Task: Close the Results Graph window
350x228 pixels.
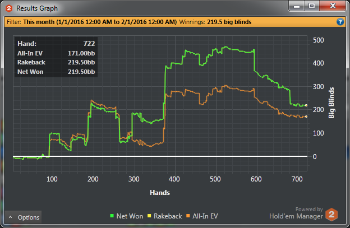Action: 333,6
